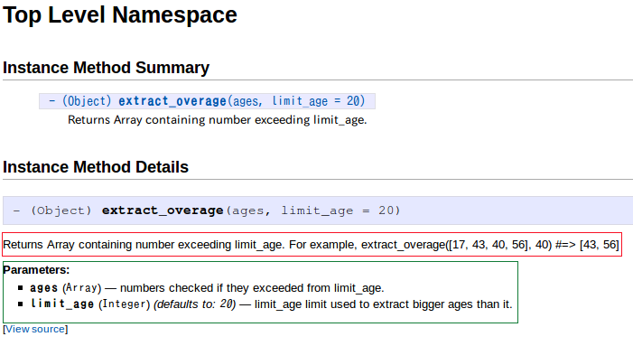Click the (Array) type of ages

81,288
